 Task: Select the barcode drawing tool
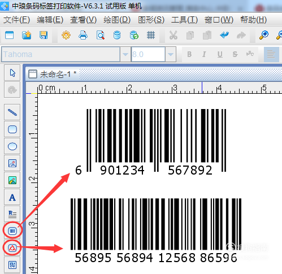[x=12, y=230]
